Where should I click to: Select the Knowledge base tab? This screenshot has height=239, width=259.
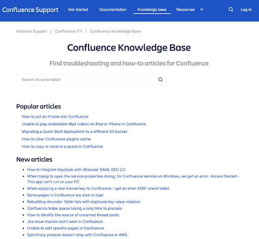pos(152,10)
